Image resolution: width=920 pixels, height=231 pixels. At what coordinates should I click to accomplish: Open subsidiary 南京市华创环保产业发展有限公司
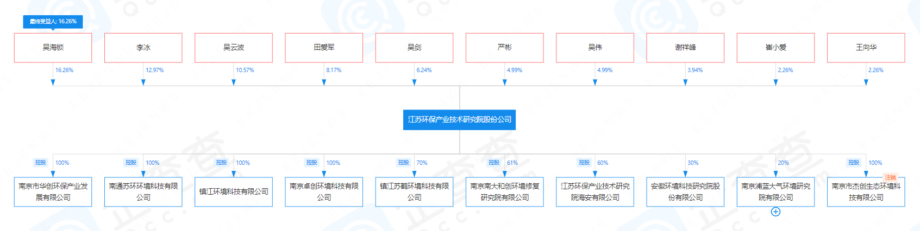pos(53,192)
